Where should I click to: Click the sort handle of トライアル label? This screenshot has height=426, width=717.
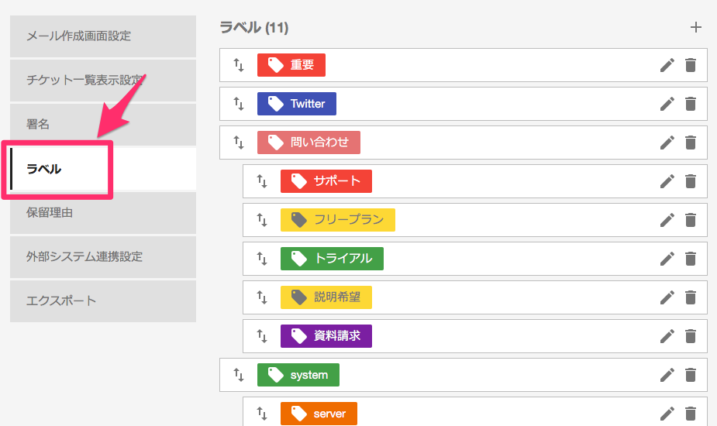(262, 259)
